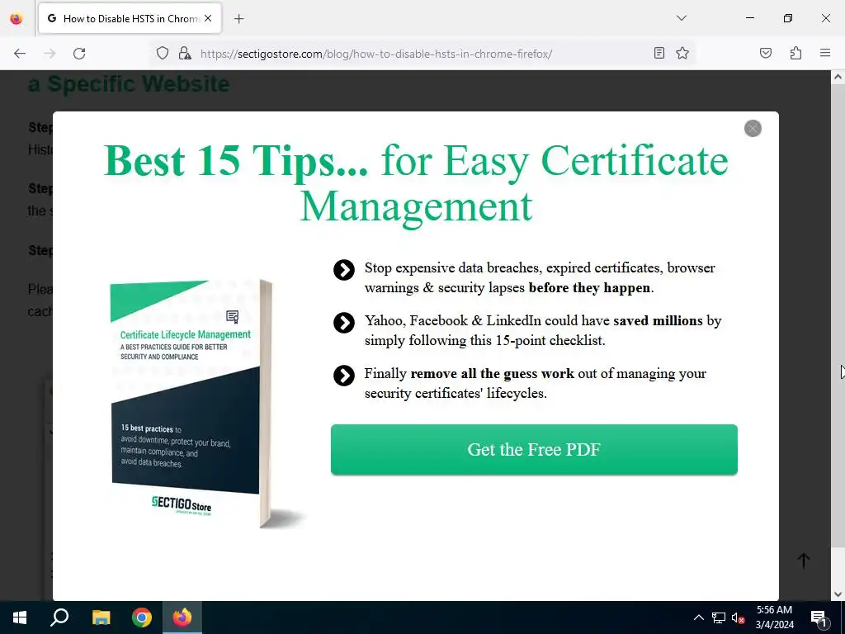
Task: Open the tracking protection shield icon
Action: coord(163,53)
